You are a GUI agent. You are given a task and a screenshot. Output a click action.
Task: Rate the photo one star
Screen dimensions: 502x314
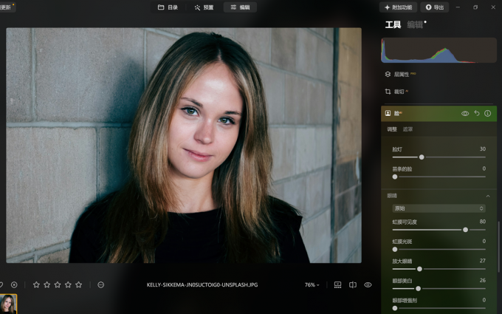[x=36, y=284]
